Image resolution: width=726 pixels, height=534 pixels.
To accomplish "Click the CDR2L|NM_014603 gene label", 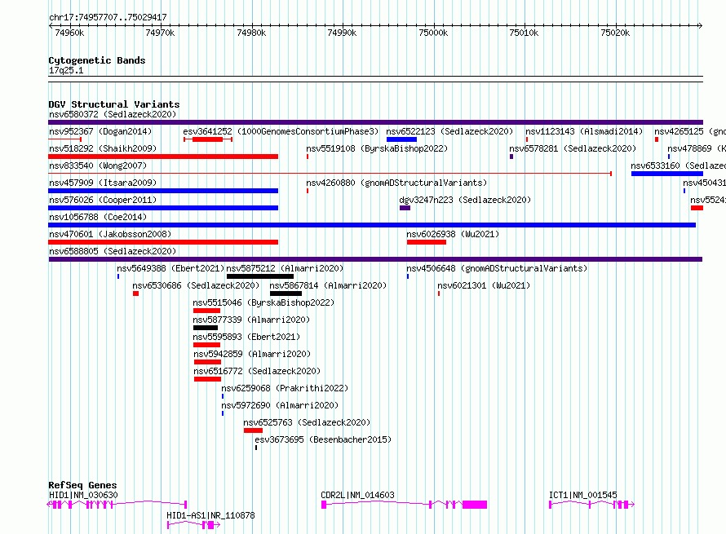I will (x=357, y=495).
